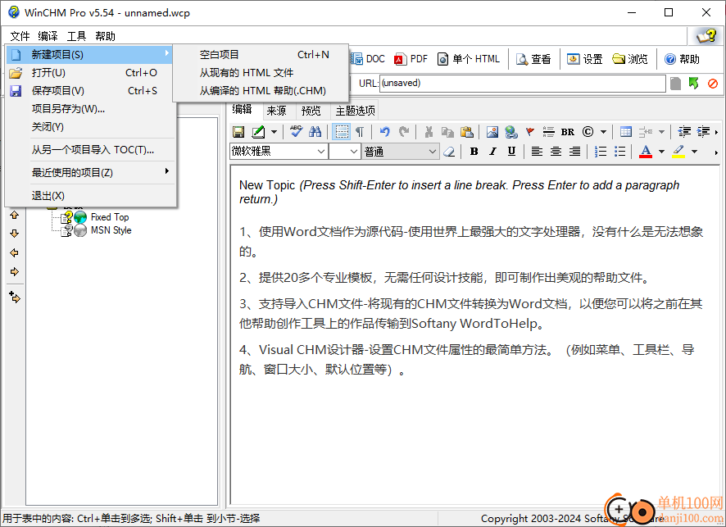Click 退出(X) to exit
This screenshot has height=527, width=726.
click(90, 196)
